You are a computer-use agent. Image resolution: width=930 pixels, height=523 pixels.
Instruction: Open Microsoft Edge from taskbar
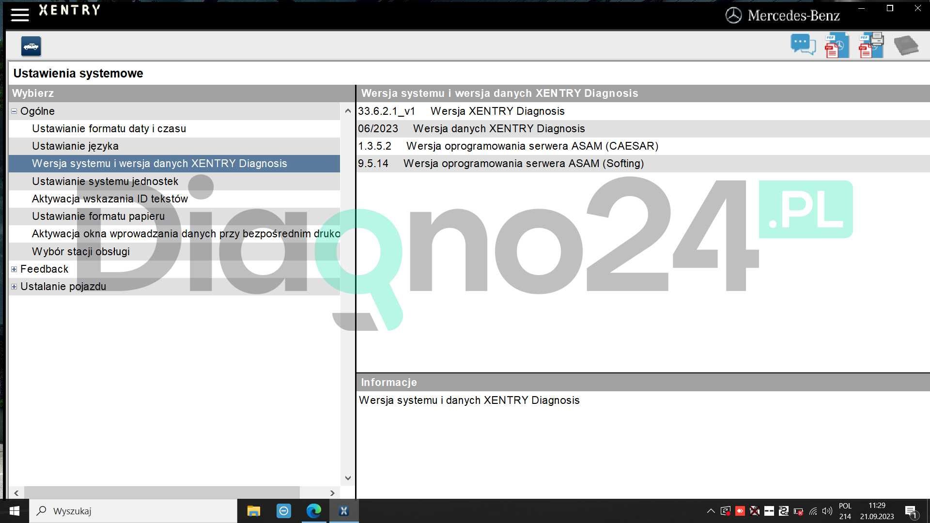tap(314, 511)
